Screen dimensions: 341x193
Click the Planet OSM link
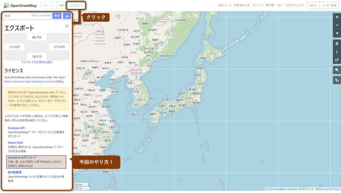(15, 143)
